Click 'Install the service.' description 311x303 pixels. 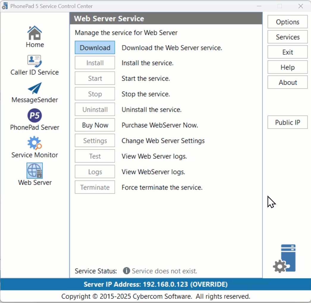point(147,63)
